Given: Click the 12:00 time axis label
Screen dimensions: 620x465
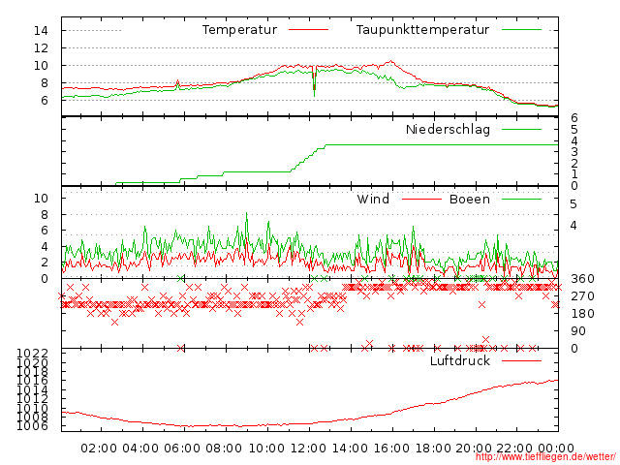Looking at the screenshot, I should click(x=308, y=449).
